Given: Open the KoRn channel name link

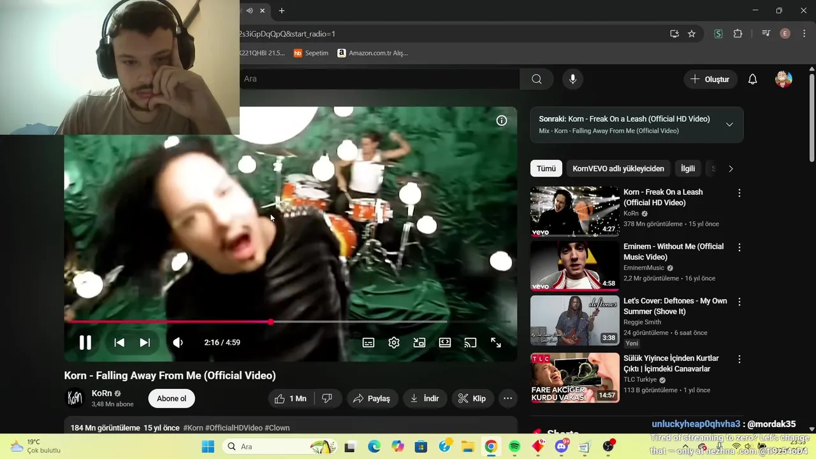Looking at the screenshot, I should [102, 393].
